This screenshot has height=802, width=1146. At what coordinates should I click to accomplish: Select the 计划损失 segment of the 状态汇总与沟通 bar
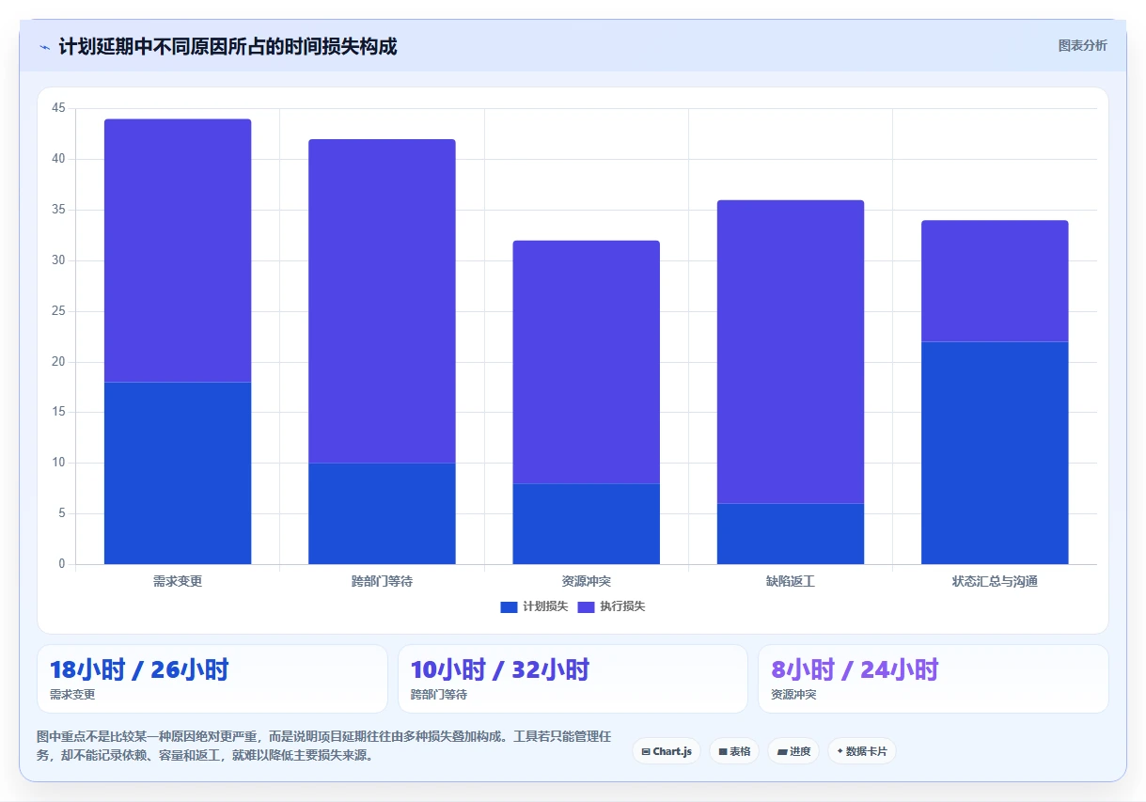pyautogui.click(x=995, y=453)
